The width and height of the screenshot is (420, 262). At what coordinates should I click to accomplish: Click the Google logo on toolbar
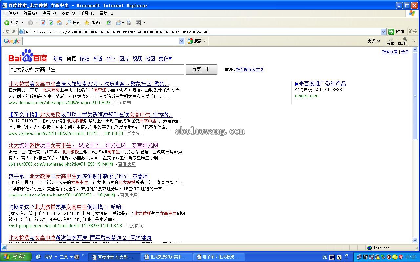[x=12, y=41]
